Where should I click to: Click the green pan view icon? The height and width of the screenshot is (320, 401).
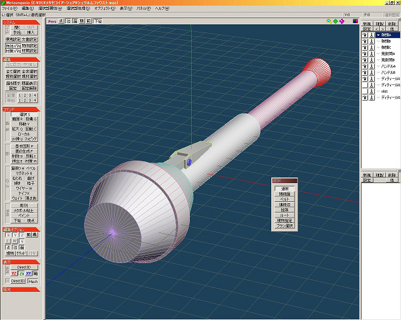coord(336,21)
